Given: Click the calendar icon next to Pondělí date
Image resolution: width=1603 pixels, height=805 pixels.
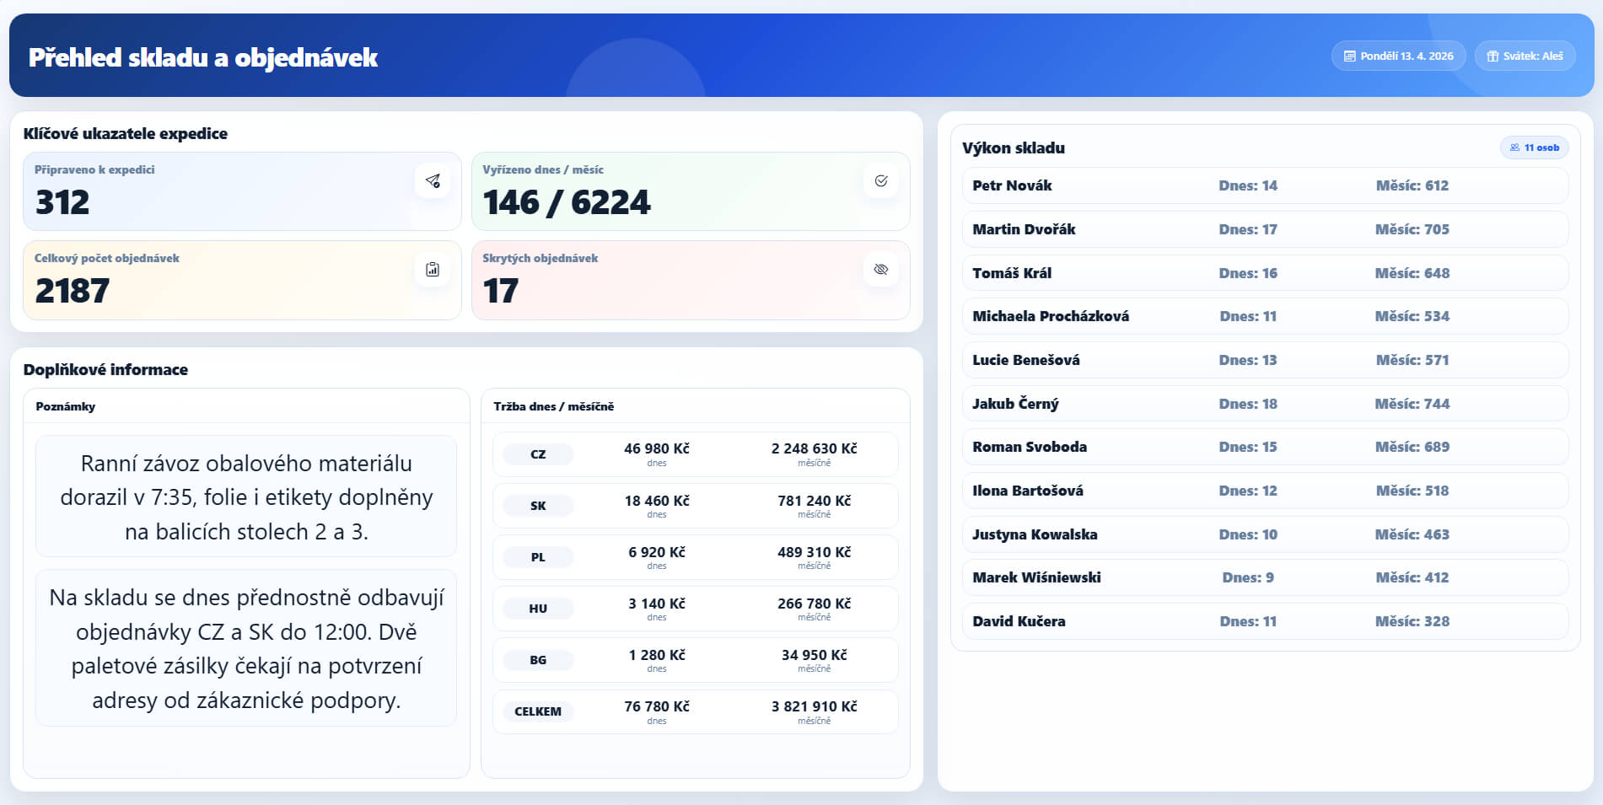Looking at the screenshot, I should tap(1349, 56).
